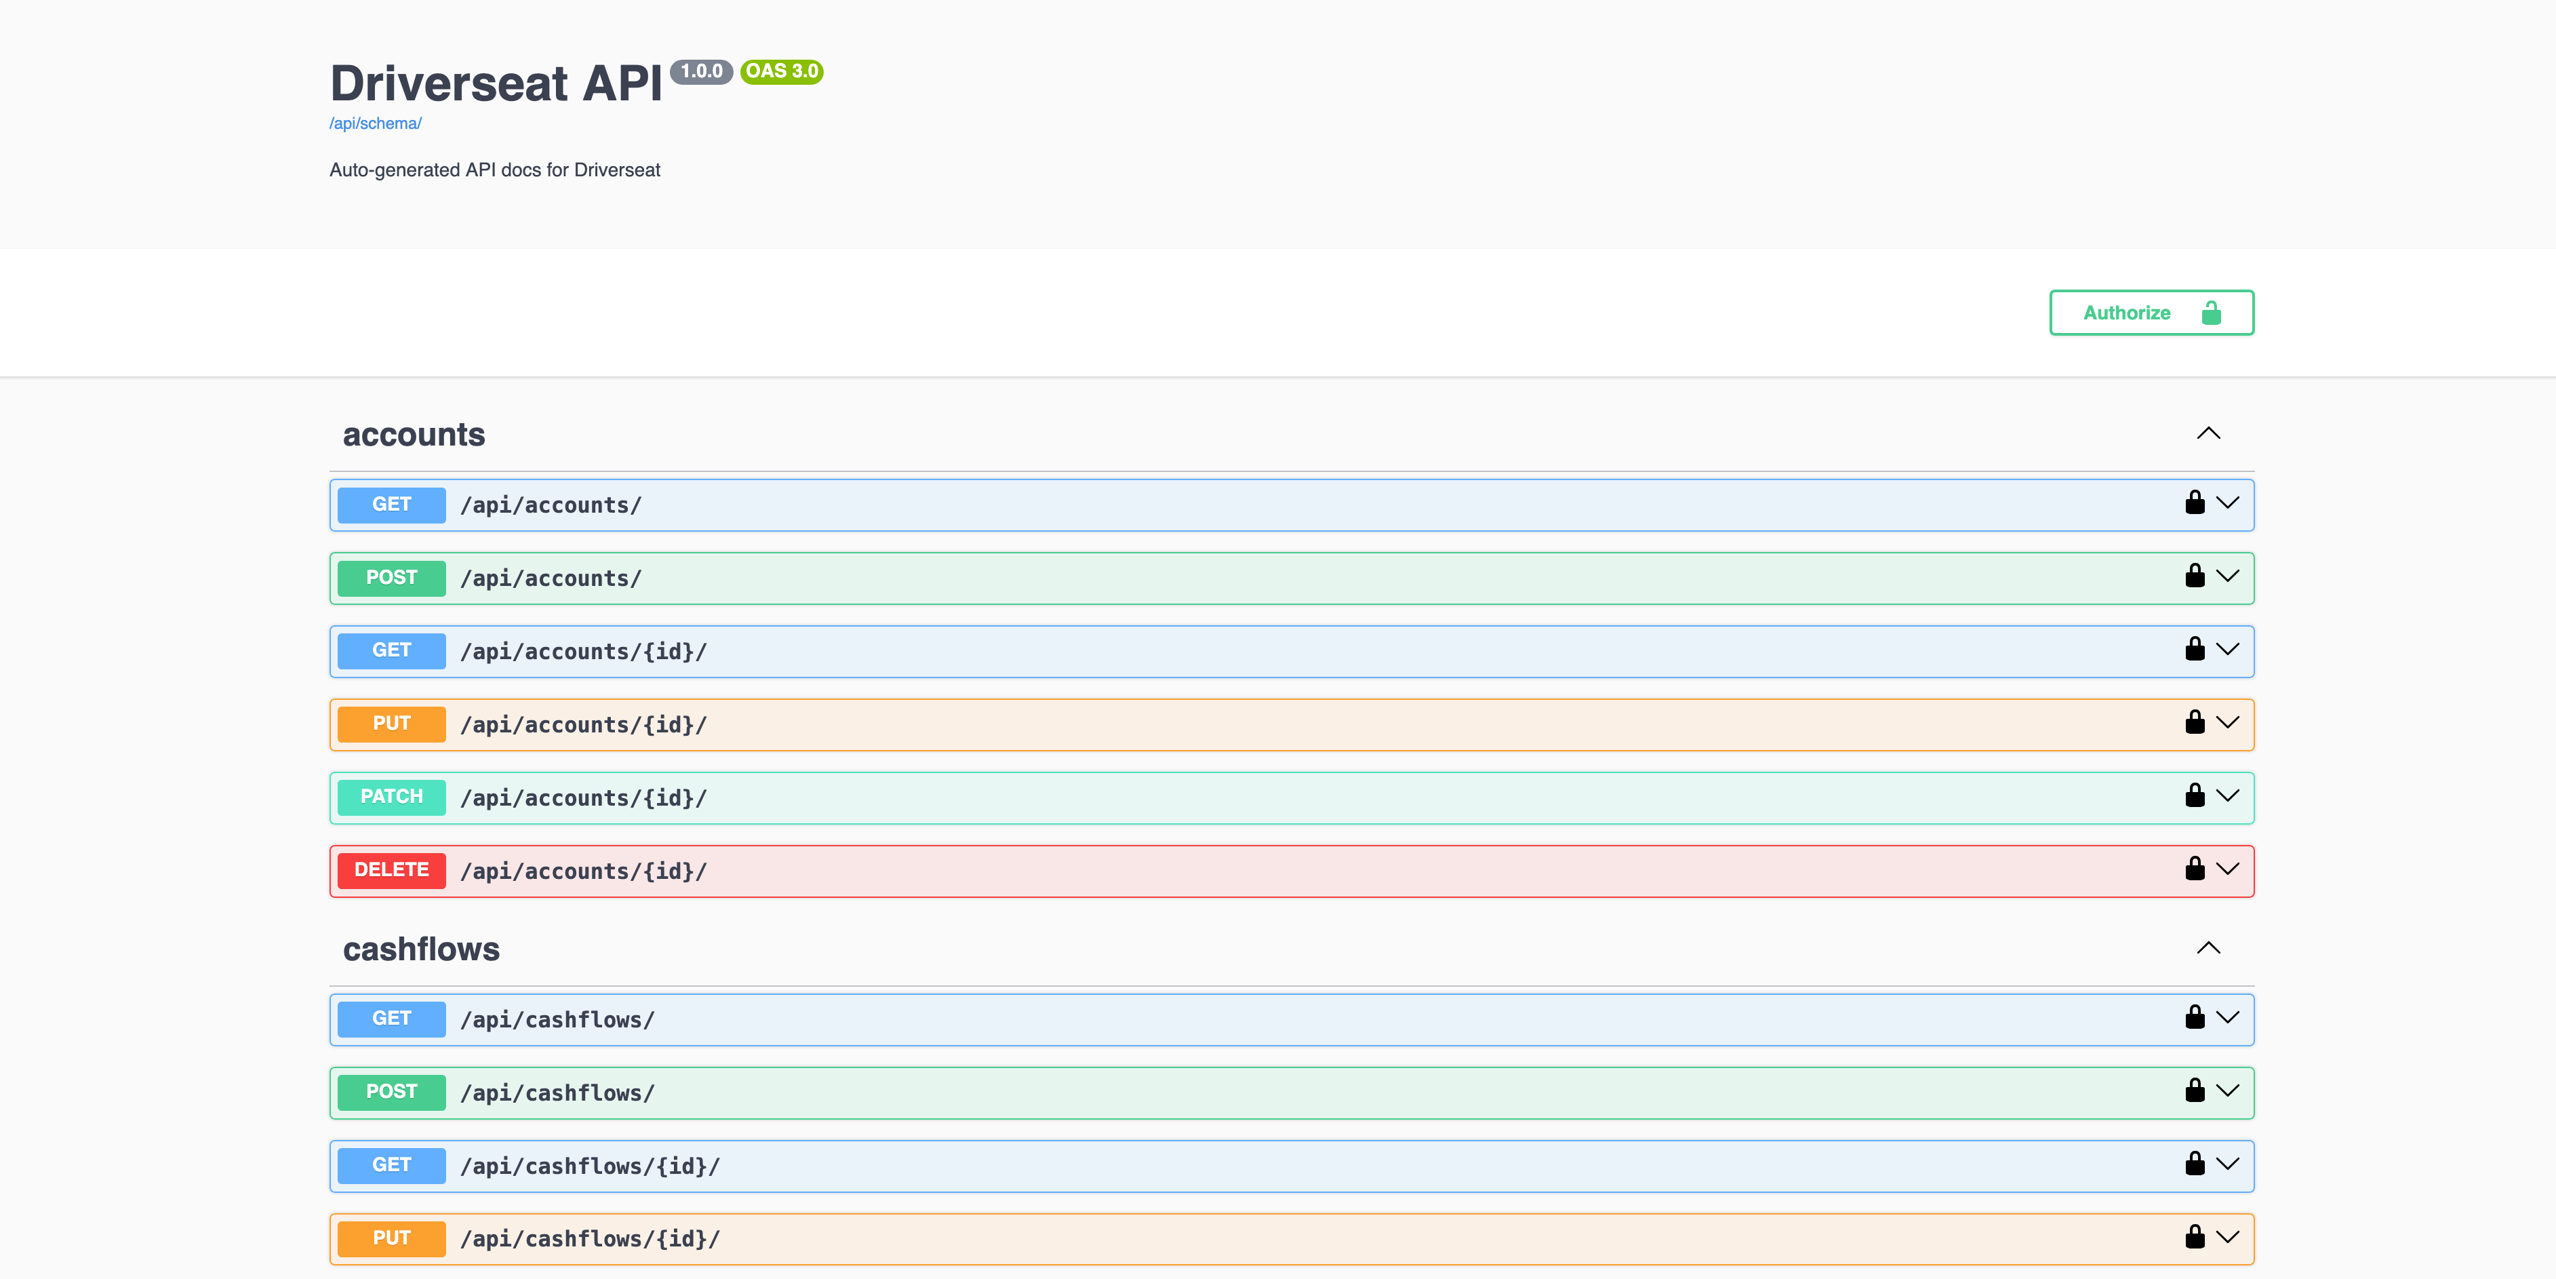Click lock icon on POST /api/cashflows/ row
The width and height of the screenshot is (2556, 1279).
coord(2194,1091)
